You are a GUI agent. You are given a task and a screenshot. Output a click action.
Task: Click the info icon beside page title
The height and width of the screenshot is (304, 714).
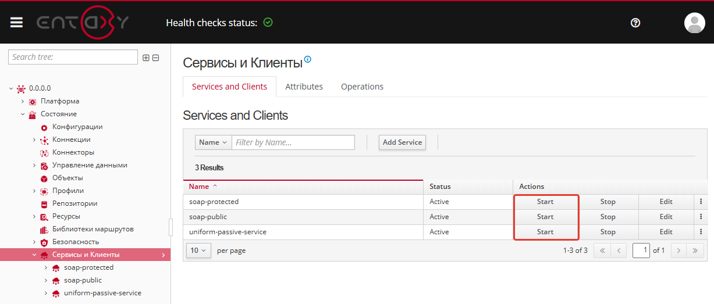[308, 59]
